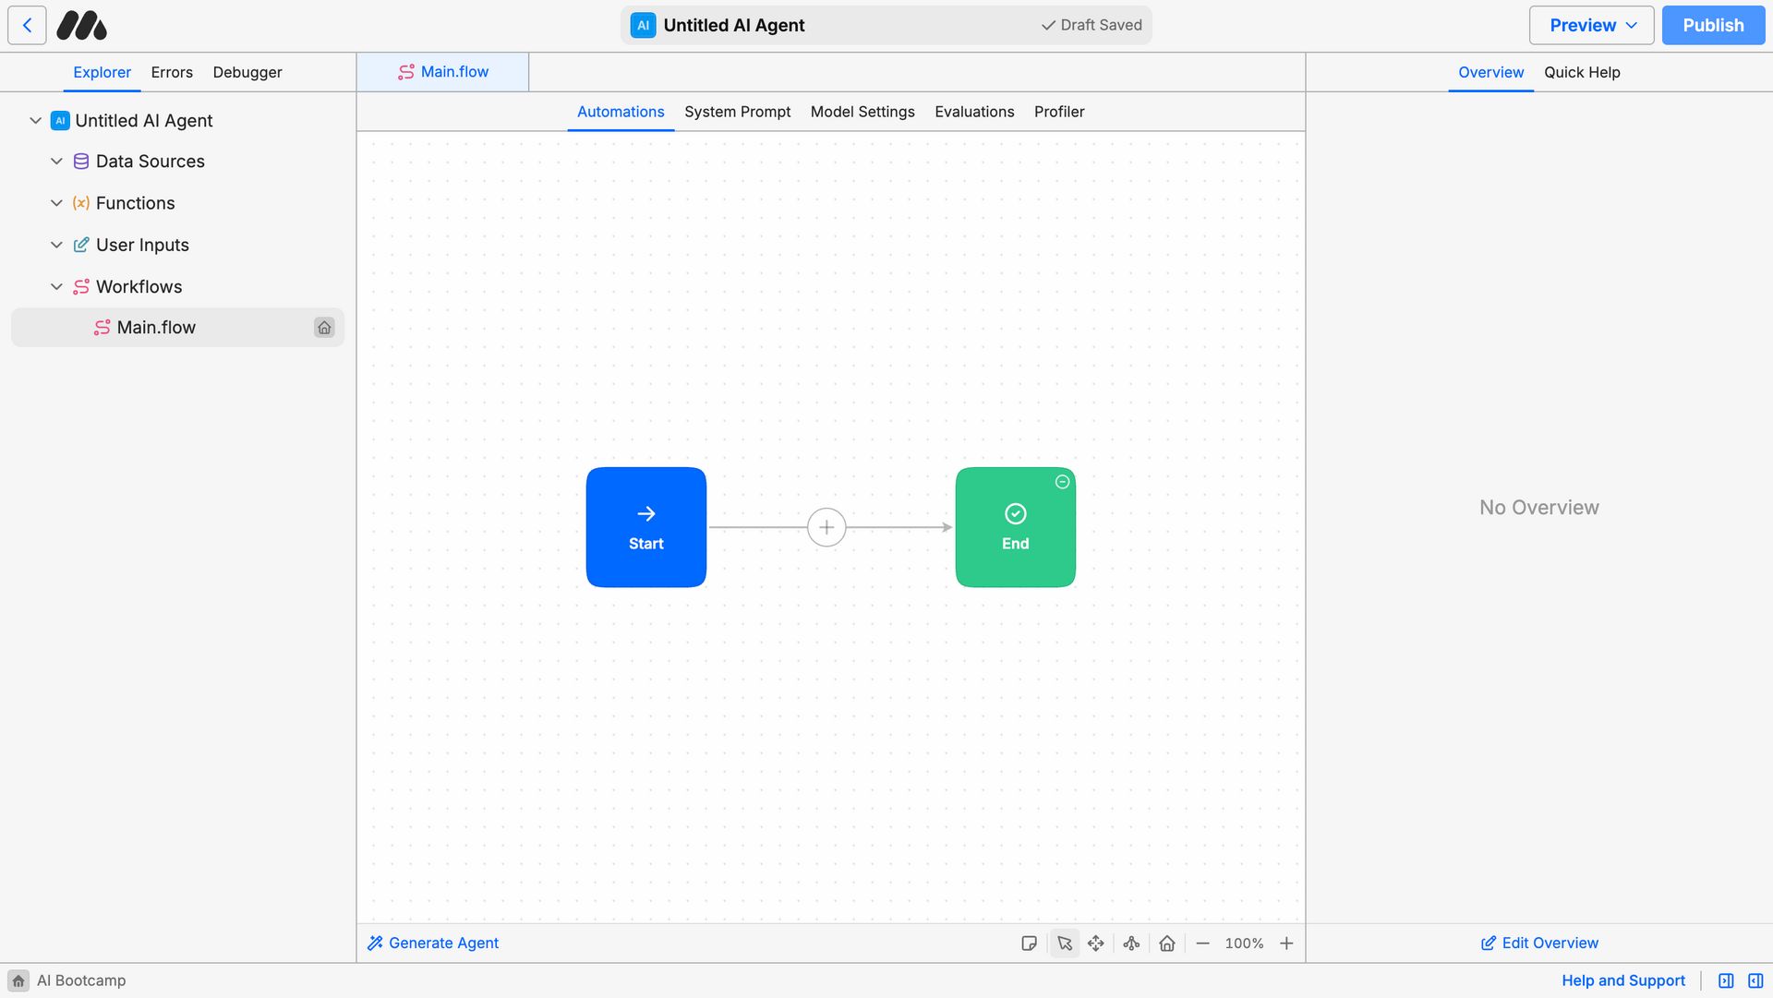Reset canvas view with home icon
This screenshot has width=1773, height=998.
pyautogui.click(x=1167, y=943)
